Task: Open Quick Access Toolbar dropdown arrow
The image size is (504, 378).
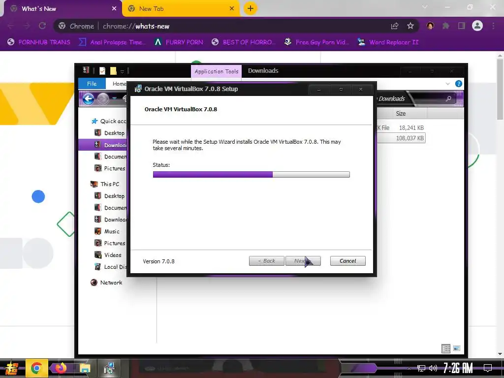Action: tap(122, 71)
